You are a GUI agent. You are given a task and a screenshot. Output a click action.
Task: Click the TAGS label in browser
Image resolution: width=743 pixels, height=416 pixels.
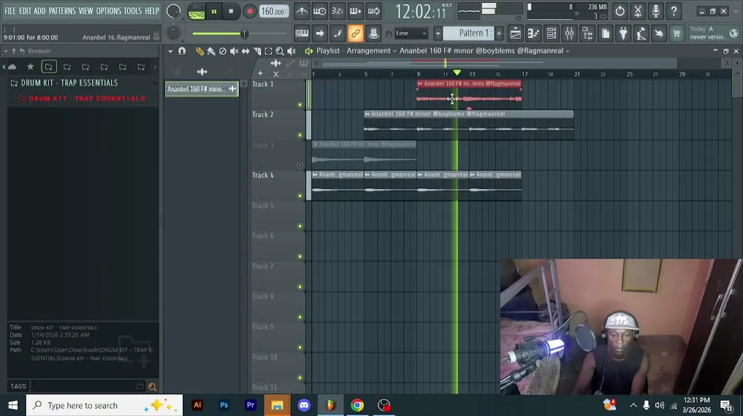point(18,387)
